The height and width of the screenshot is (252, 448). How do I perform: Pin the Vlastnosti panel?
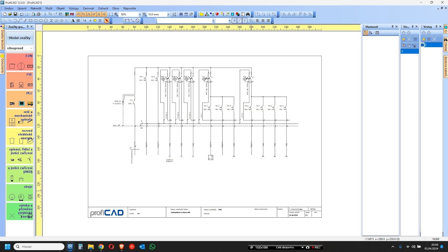pos(392,27)
